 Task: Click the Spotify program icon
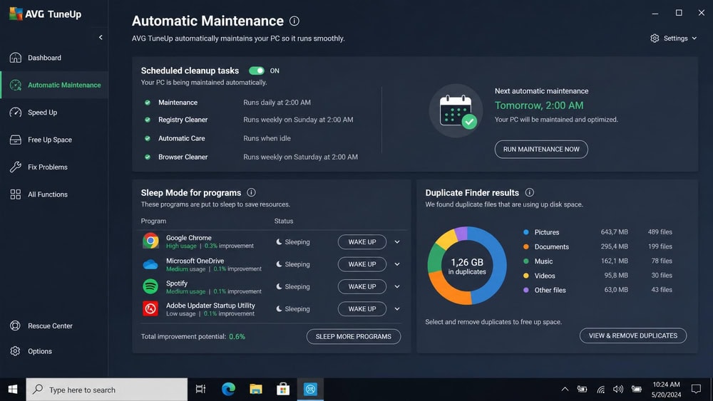coord(150,286)
